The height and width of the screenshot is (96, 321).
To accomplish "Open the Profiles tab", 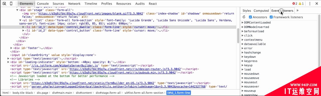I will pos(107,3).
